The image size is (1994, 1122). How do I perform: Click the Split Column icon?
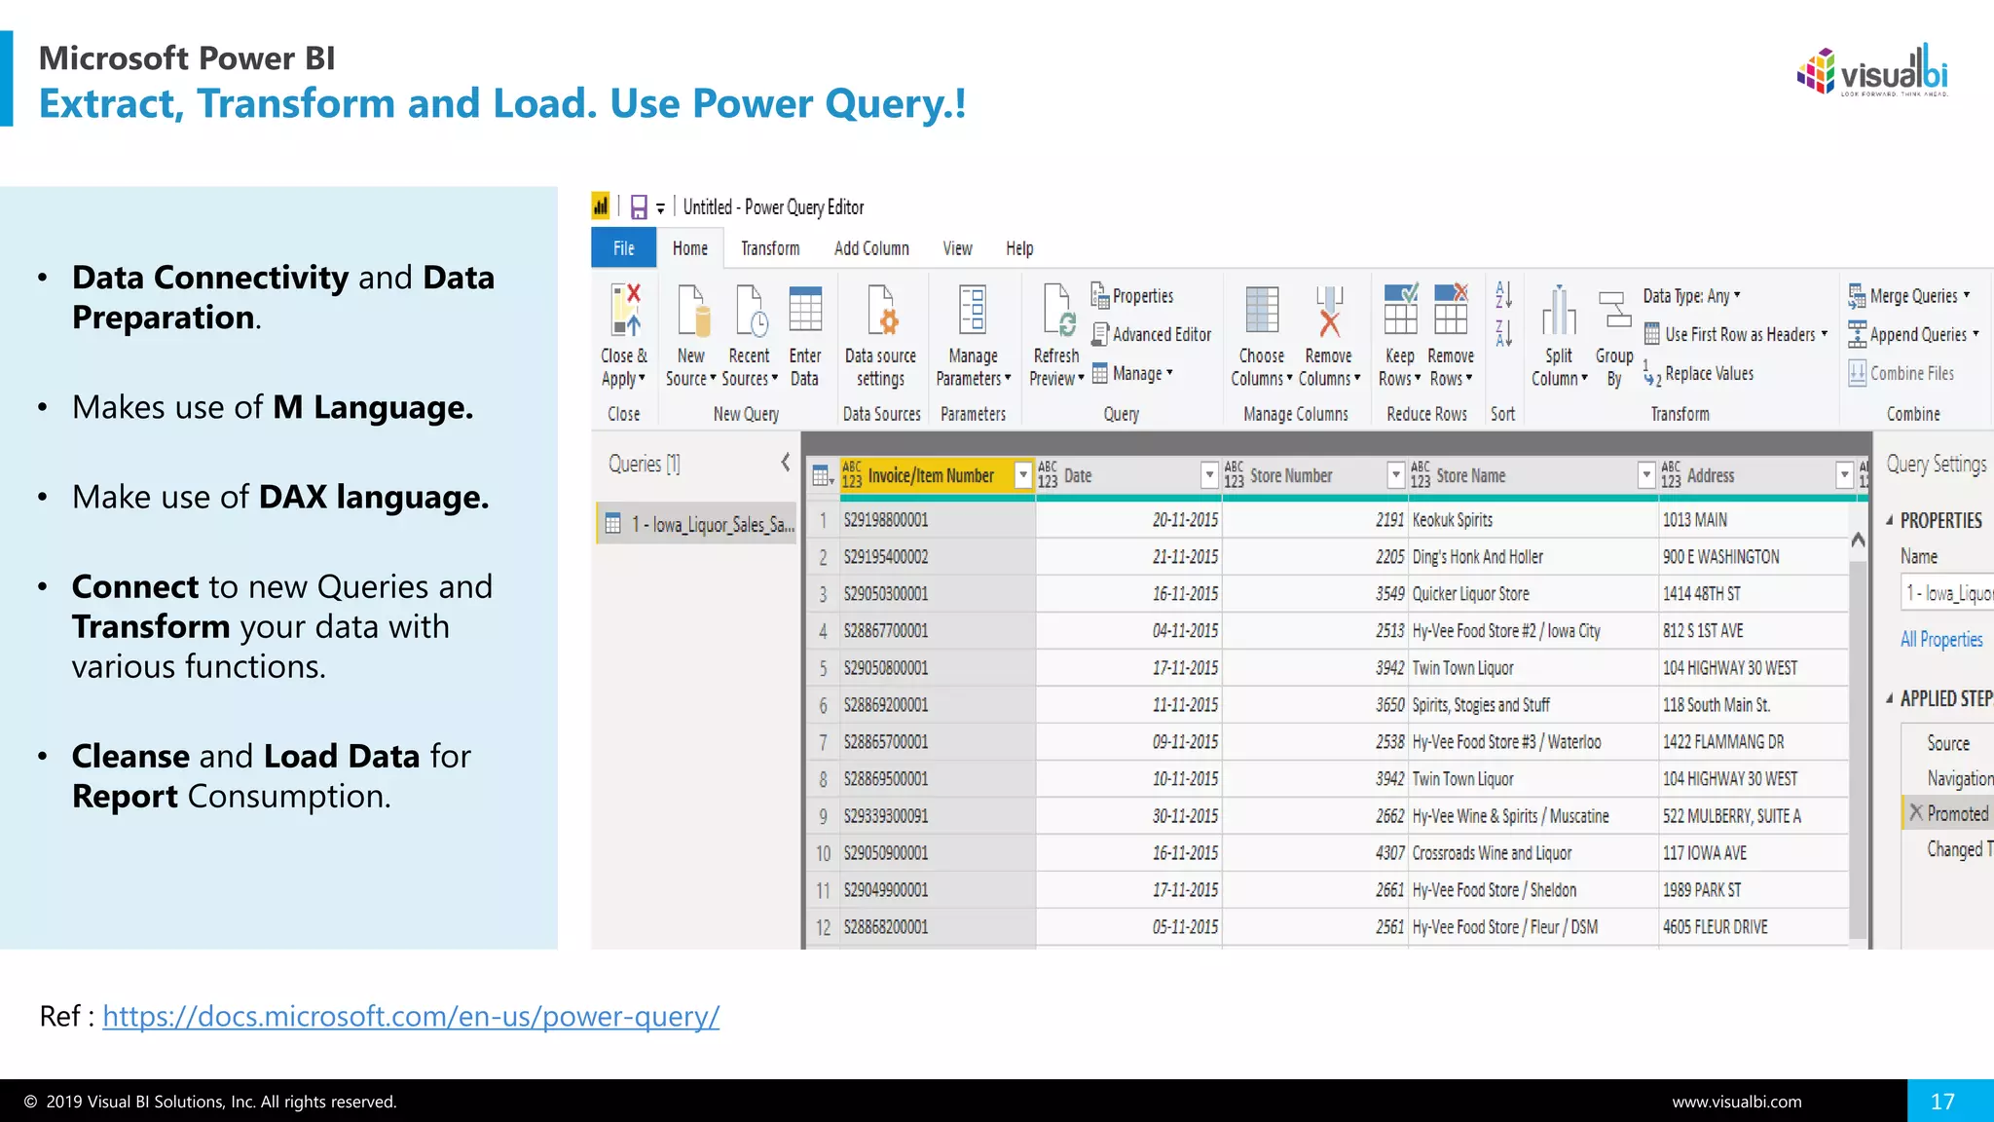coord(1559,310)
